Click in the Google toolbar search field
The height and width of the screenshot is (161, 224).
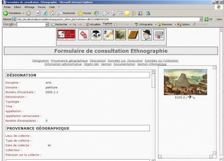click(31, 24)
